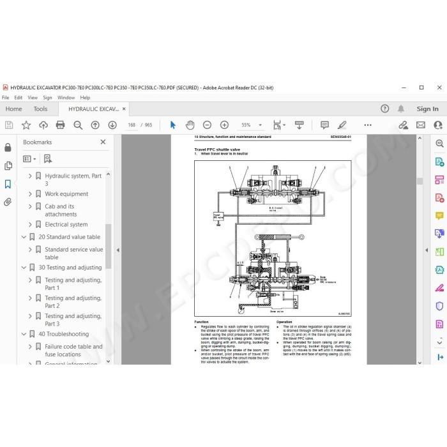Zoom out with the minus icon

point(208,125)
